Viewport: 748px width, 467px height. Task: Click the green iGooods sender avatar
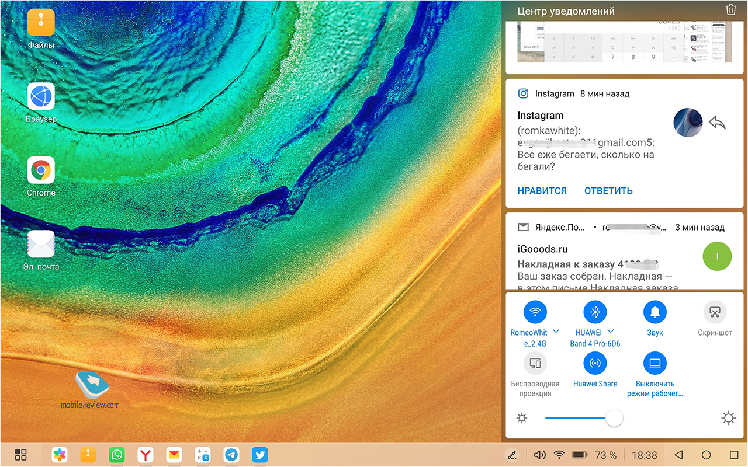pyautogui.click(x=717, y=256)
